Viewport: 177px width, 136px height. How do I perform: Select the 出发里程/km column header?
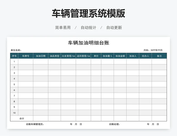pyautogui.click(x=68, y=56)
